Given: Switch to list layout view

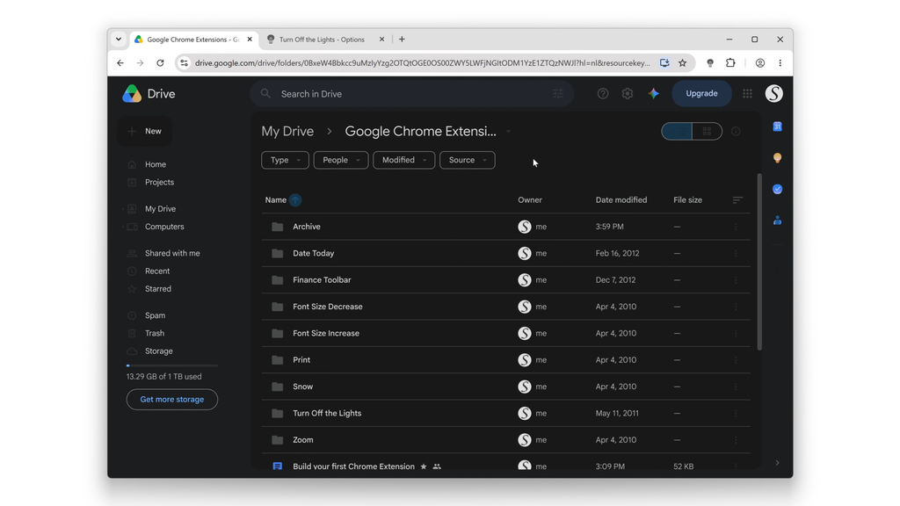Looking at the screenshot, I should (677, 132).
